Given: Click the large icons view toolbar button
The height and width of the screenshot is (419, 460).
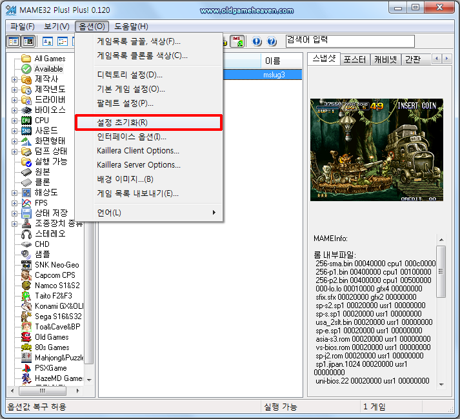Looking at the screenshot, I should [x=48, y=41].
